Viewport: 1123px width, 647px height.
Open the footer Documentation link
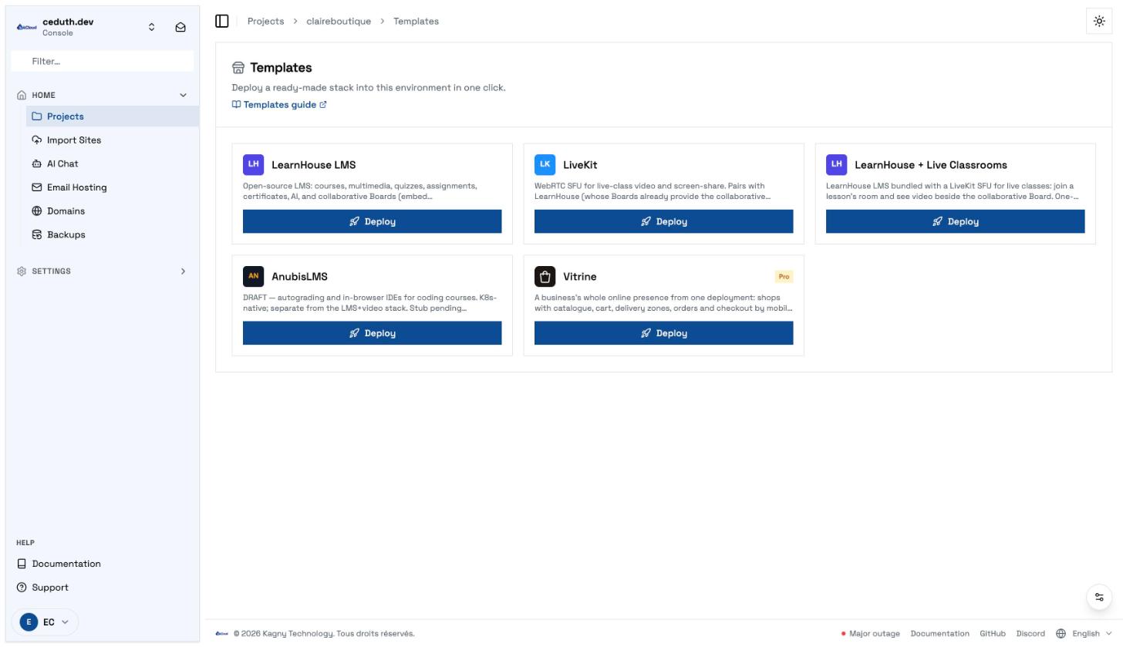point(940,634)
